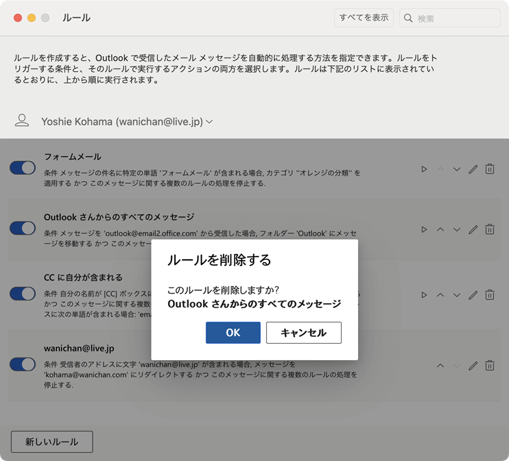
Task: Click 新しいルール button
Action: pyautogui.click(x=52, y=442)
